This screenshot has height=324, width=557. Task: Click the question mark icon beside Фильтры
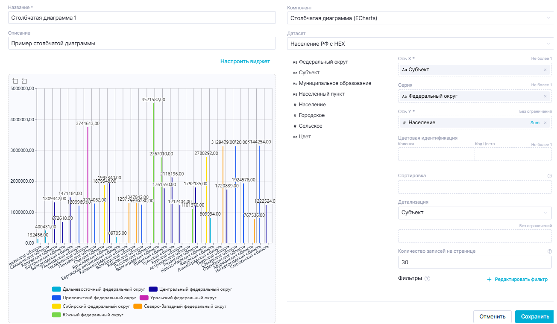[427, 279]
